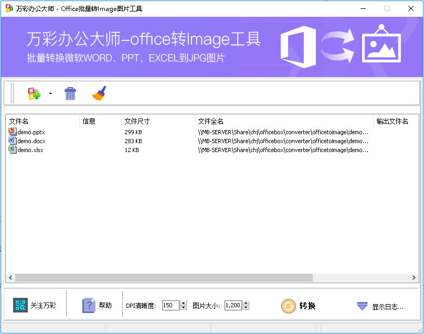Click the 帮助 button label
This screenshot has height=334, width=424.
coord(105,305)
